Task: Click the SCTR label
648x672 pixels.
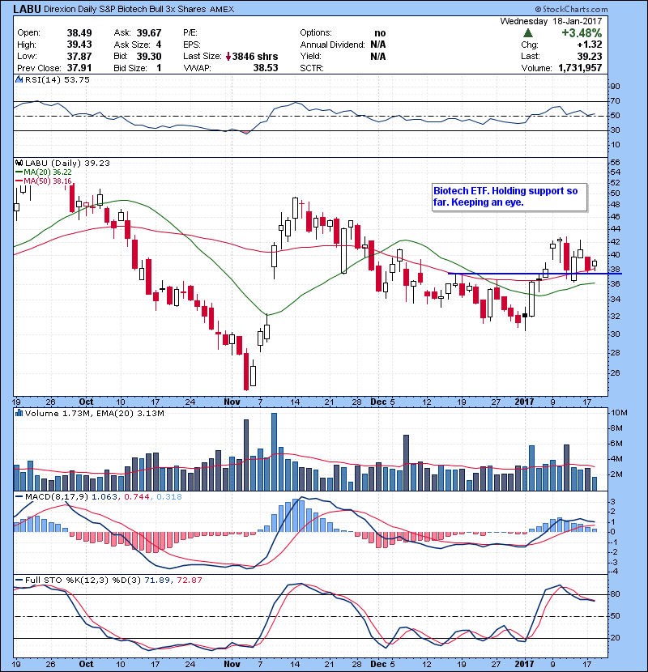Action: [x=312, y=68]
